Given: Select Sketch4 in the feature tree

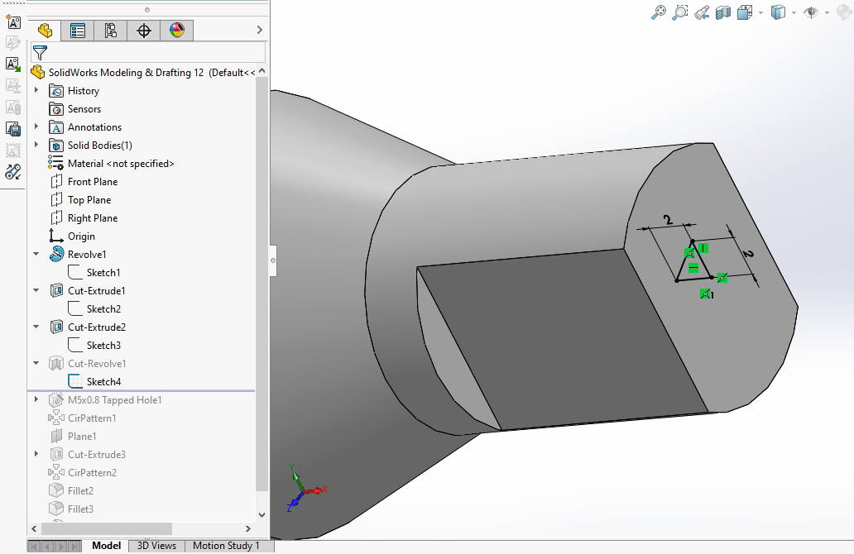Looking at the screenshot, I should pos(103,382).
